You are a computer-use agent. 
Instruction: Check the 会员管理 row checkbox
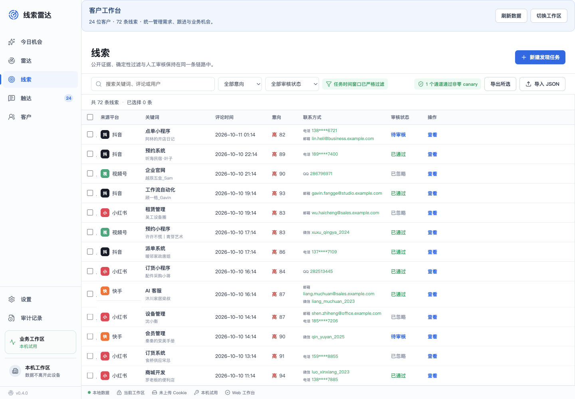coord(90,336)
